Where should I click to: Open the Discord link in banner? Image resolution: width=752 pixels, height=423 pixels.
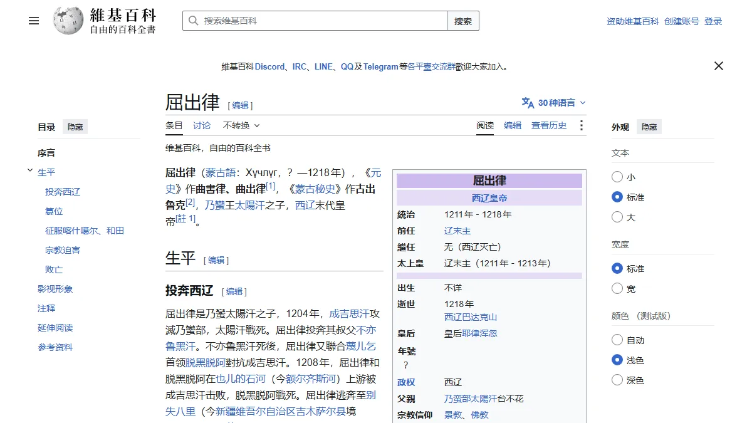[269, 66]
